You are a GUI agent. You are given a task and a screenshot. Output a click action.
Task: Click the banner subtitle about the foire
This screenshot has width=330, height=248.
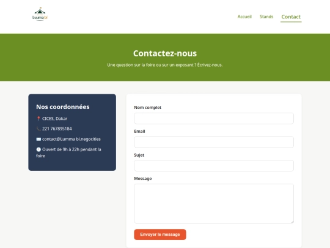[165, 65]
